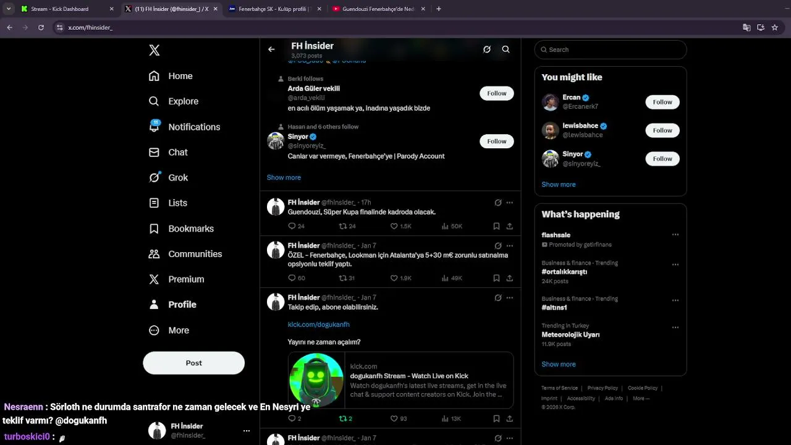Share the Lookman Atalanta post
The height and width of the screenshot is (445, 791).
click(x=510, y=278)
